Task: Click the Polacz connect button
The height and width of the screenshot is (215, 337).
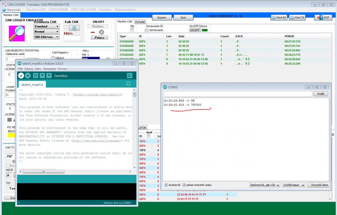Action: coord(100,38)
